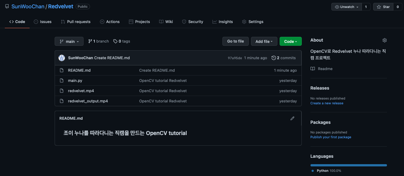Switch to the Security tab
The height and width of the screenshot is (176, 404).
[193, 22]
